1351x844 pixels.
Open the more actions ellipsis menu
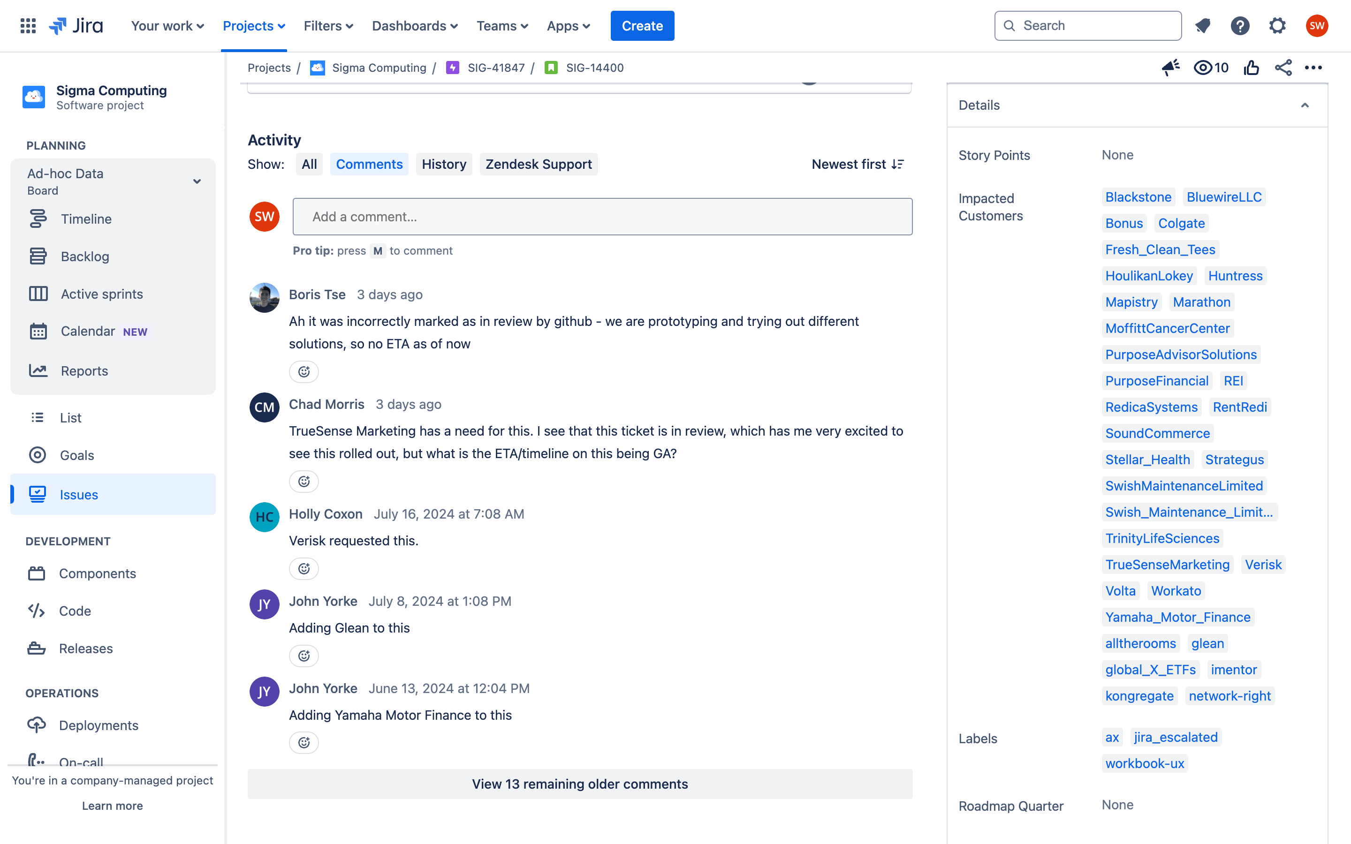1313,68
